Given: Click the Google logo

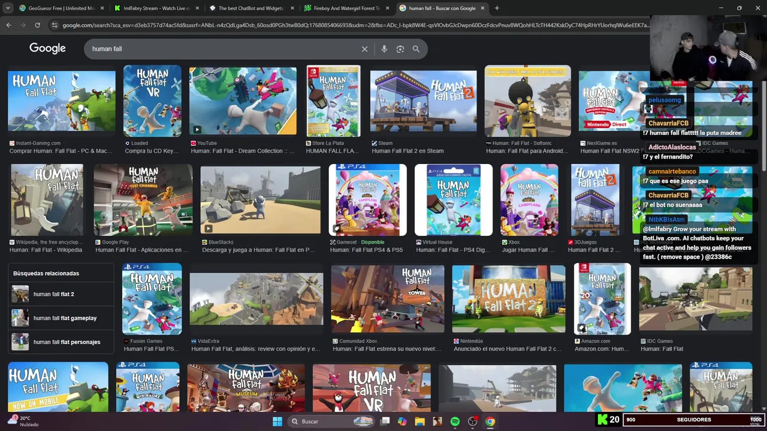Looking at the screenshot, I should [47, 48].
